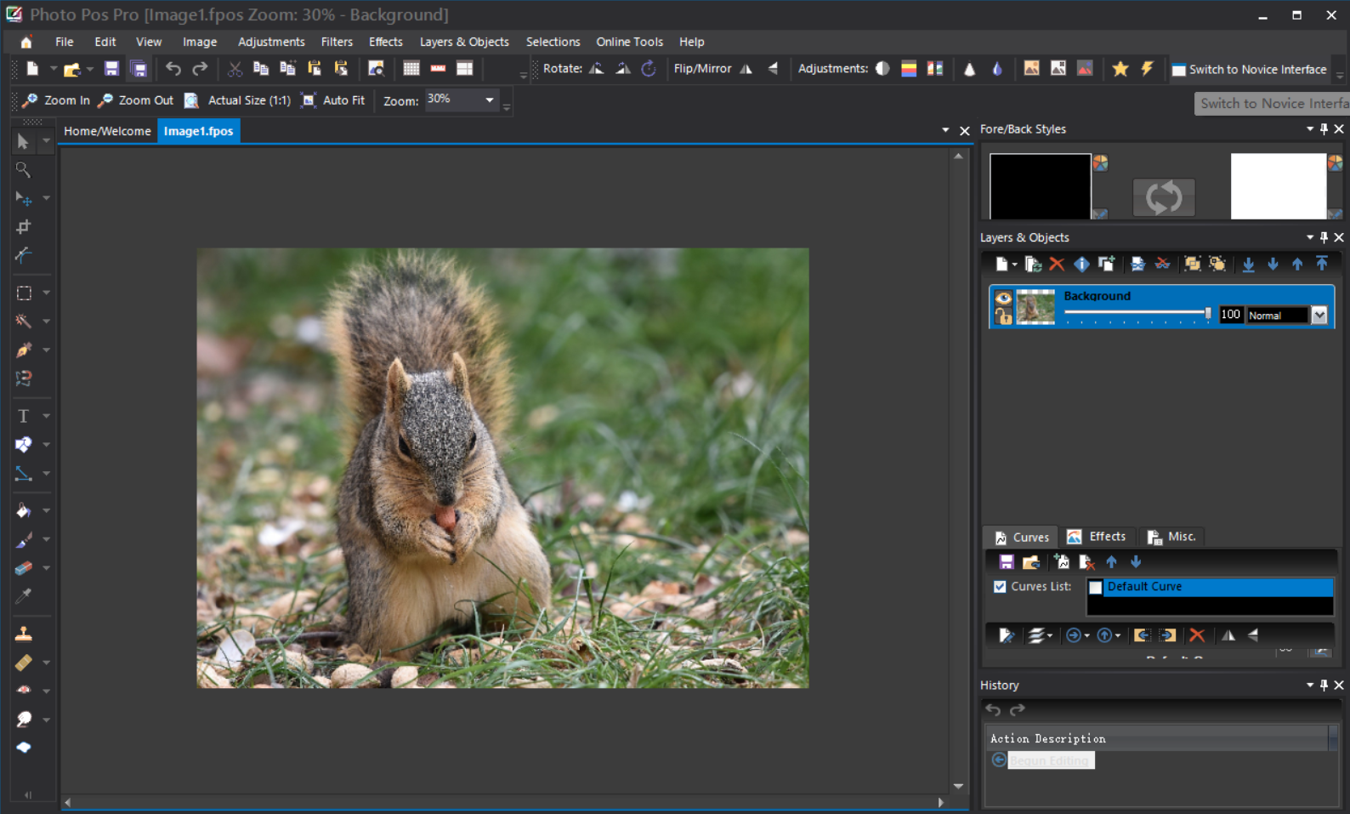Click the yellow star favorites icon
The width and height of the screenshot is (1350, 814).
point(1120,69)
